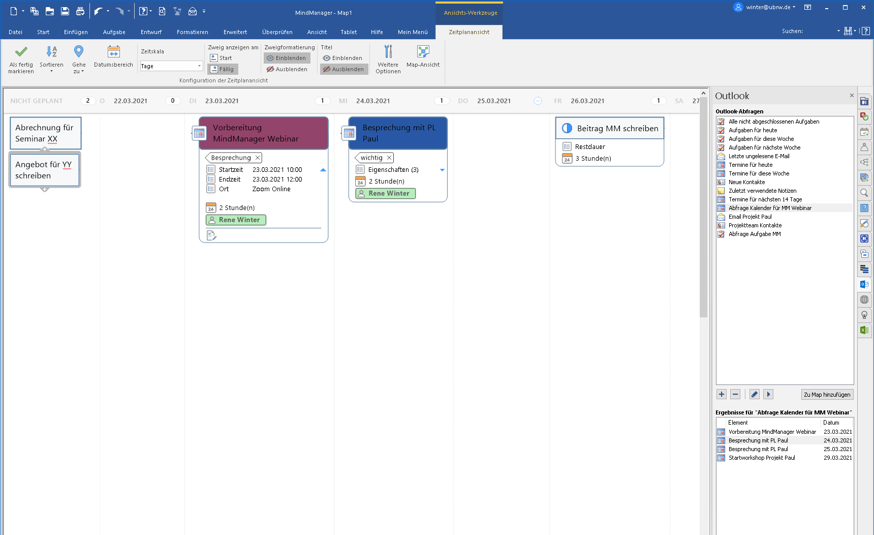
Task: Remove the Besprechung tag with its X
Action: click(258, 158)
